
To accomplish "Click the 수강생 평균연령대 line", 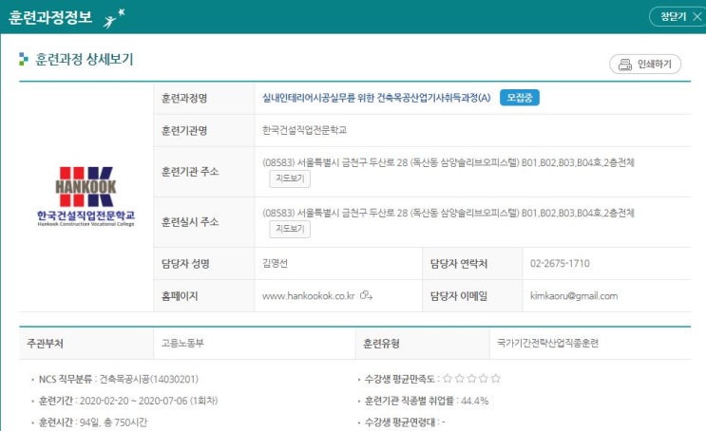I will (x=405, y=422).
